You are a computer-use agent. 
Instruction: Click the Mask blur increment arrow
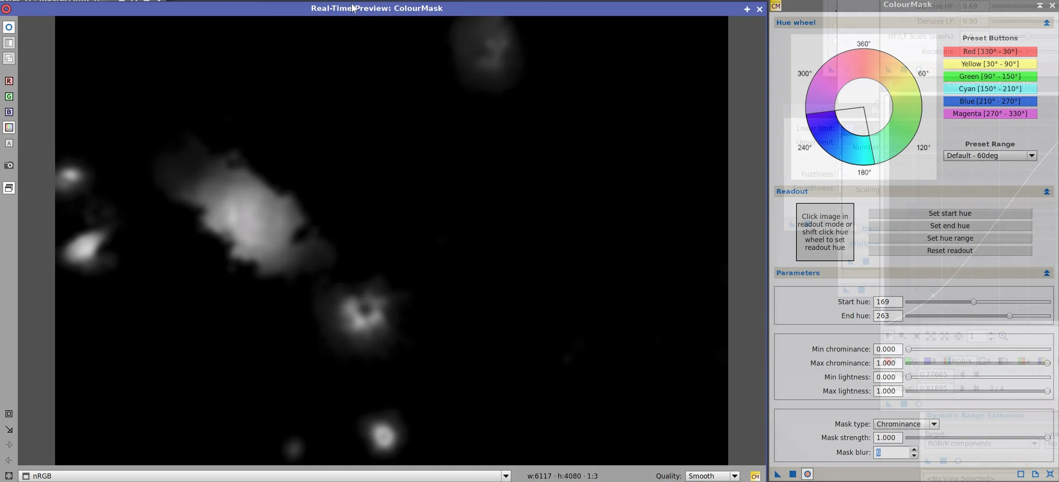pyautogui.click(x=914, y=449)
